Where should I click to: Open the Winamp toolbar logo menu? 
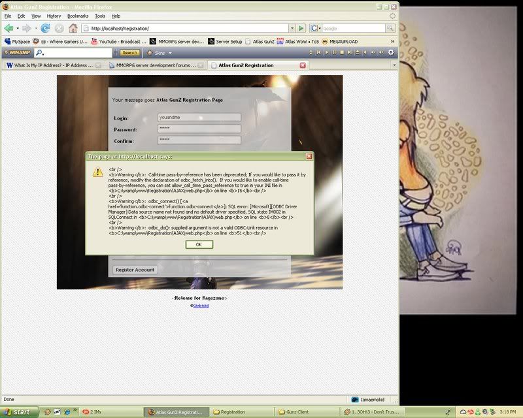point(17,52)
